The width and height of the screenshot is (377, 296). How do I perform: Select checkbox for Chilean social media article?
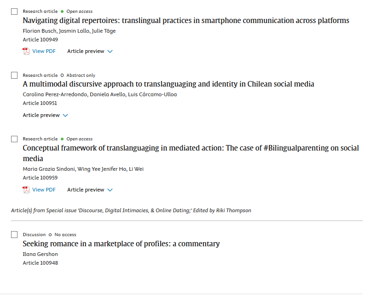coord(14,75)
